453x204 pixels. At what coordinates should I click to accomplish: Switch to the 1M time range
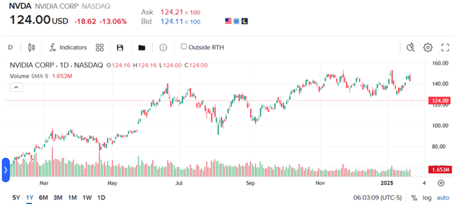(x=72, y=198)
